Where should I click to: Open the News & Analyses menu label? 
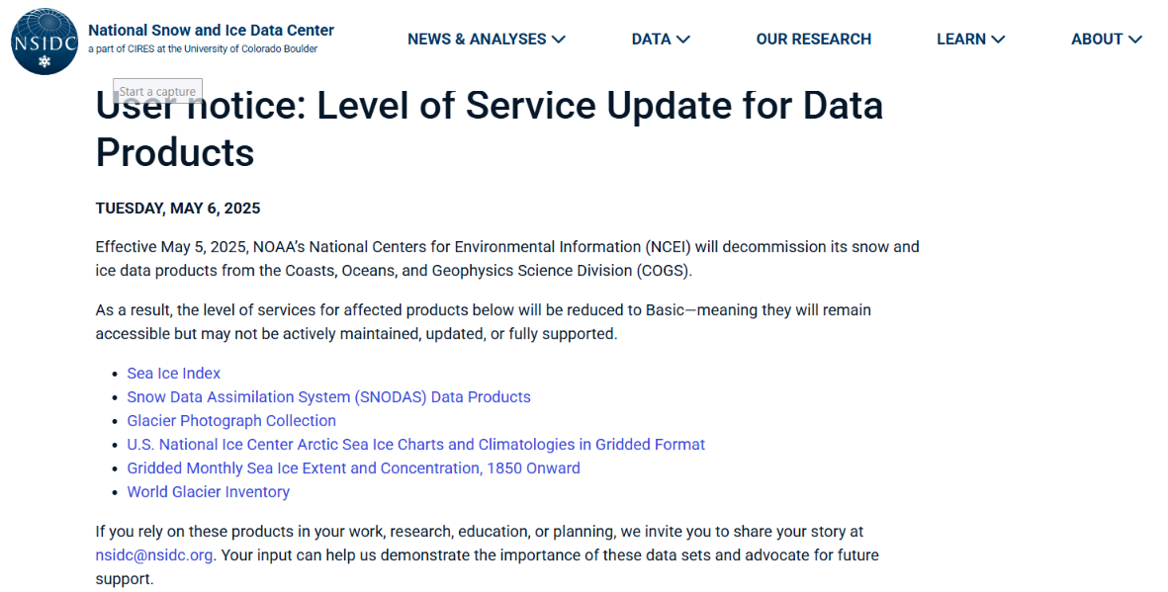477,40
